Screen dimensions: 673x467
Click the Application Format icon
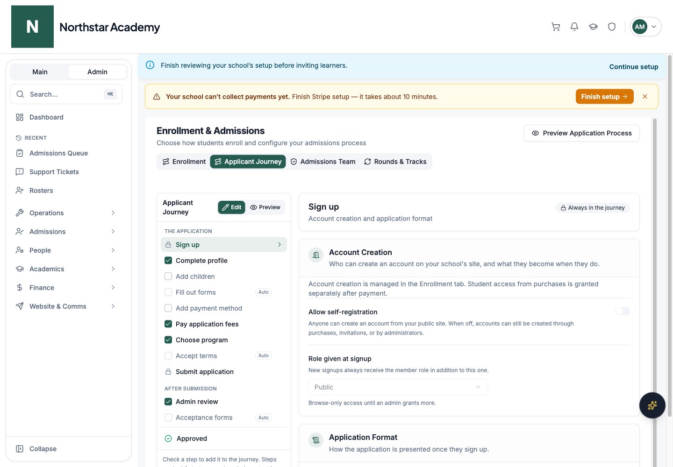316,440
